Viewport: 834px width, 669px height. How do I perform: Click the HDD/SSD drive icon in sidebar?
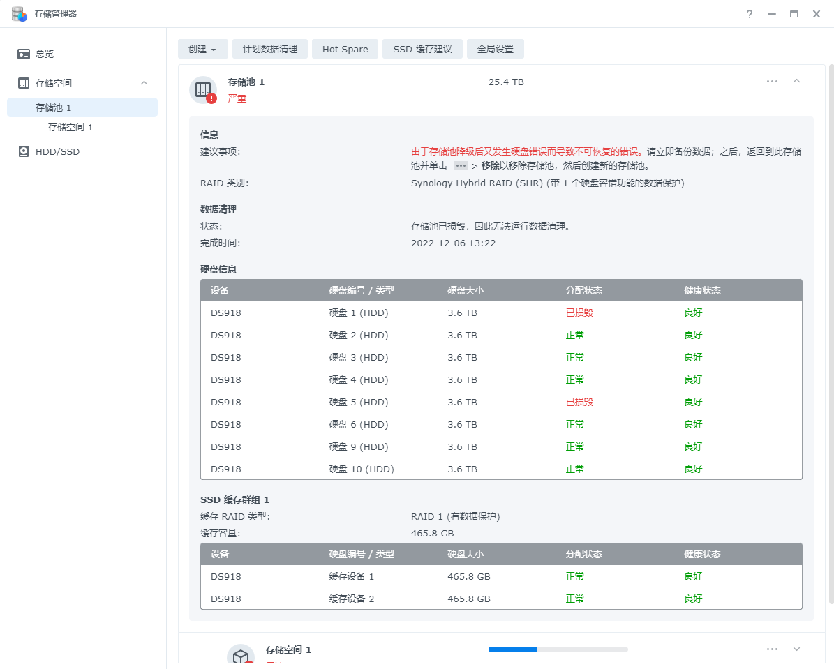[x=24, y=151]
